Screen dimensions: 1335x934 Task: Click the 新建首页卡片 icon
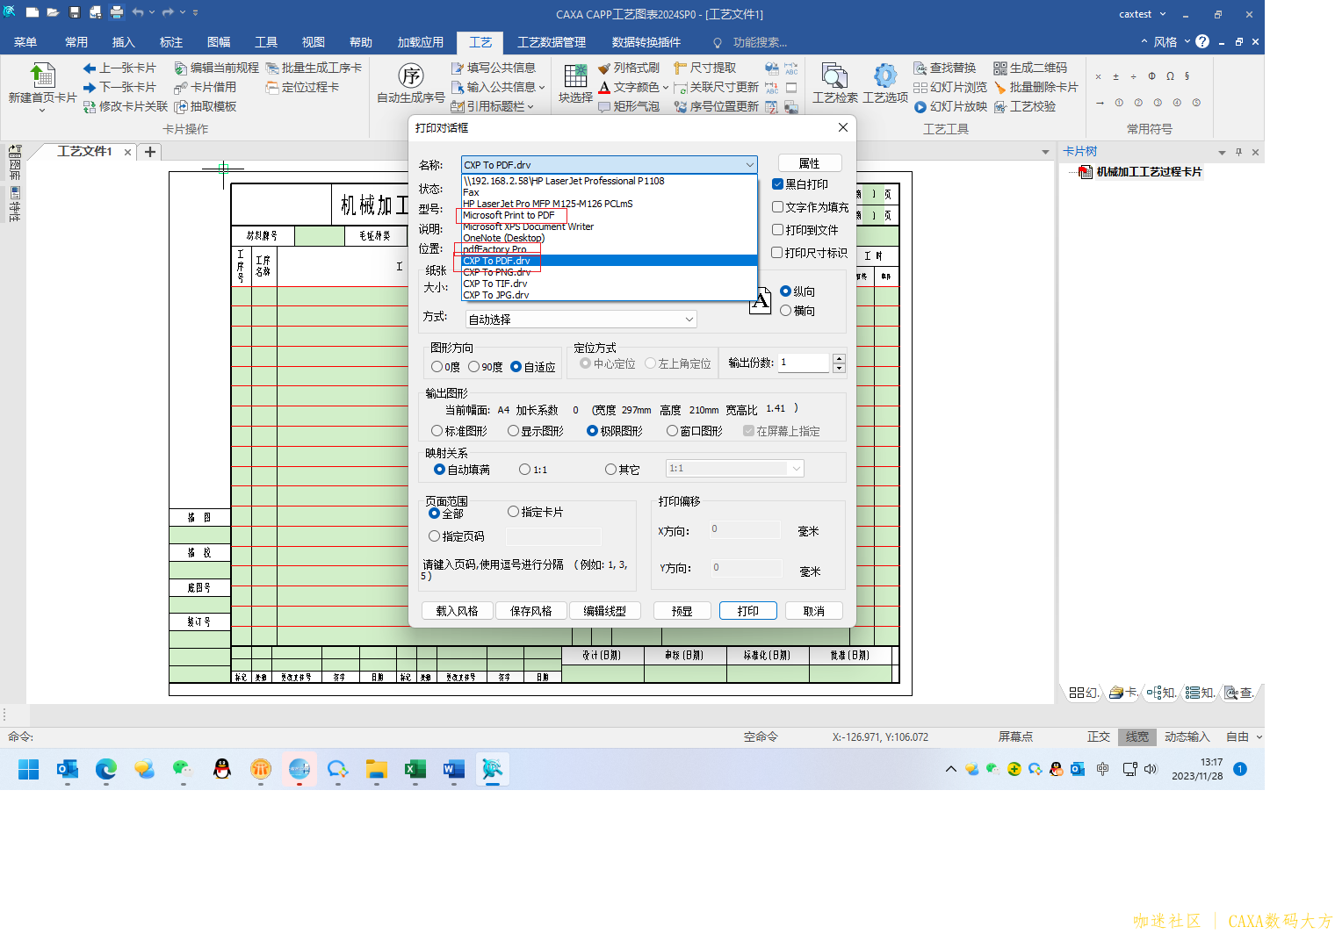point(42,76)
